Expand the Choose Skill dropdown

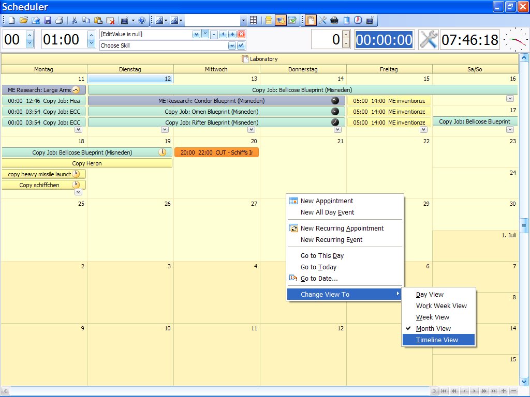[x=232, y=45]
